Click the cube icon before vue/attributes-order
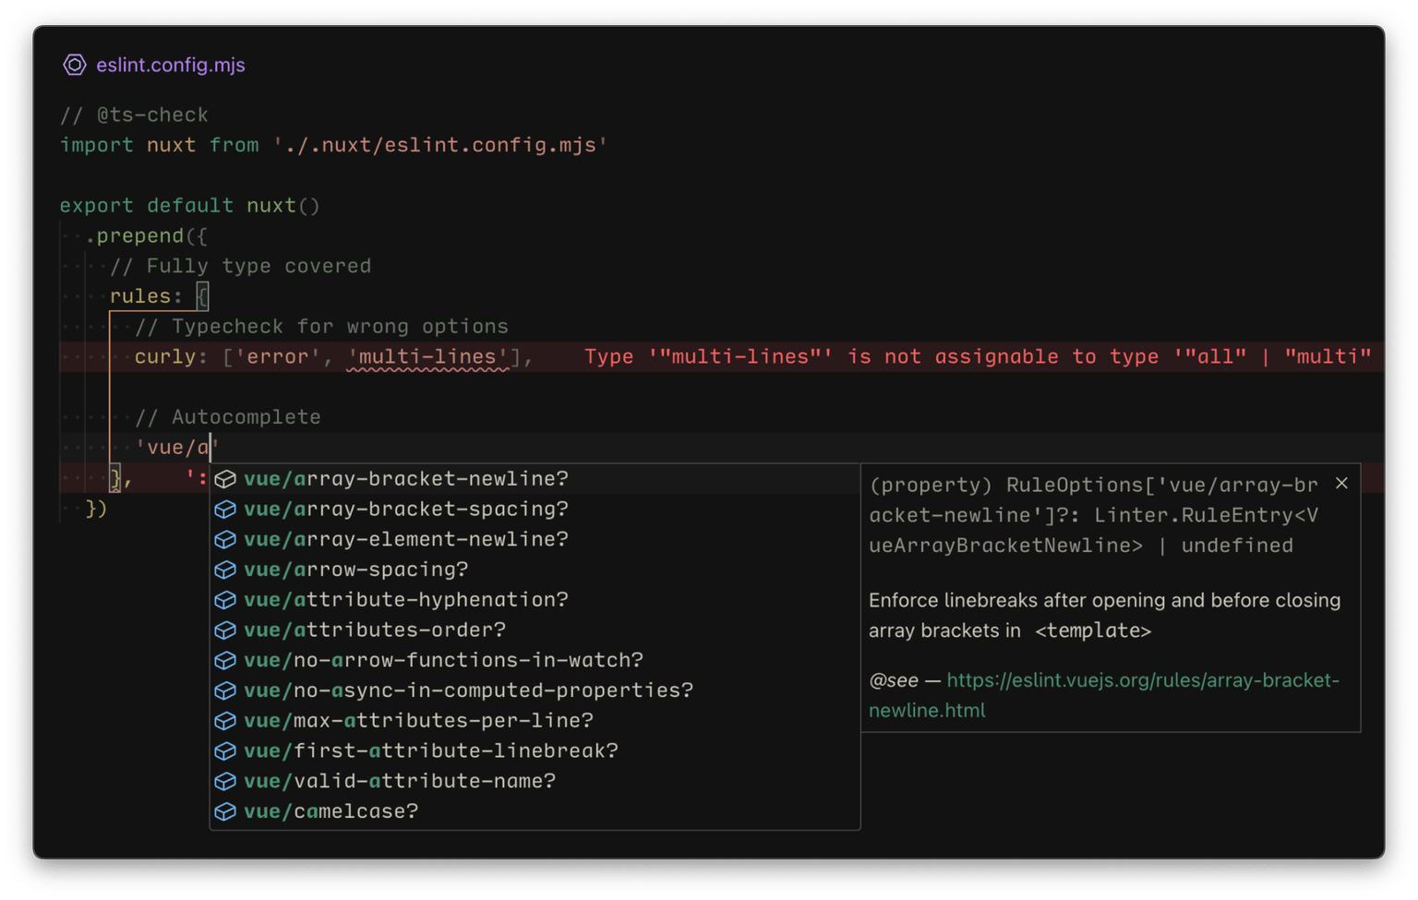The width and height of the screenshot is (1418, 900). (226, 630)
